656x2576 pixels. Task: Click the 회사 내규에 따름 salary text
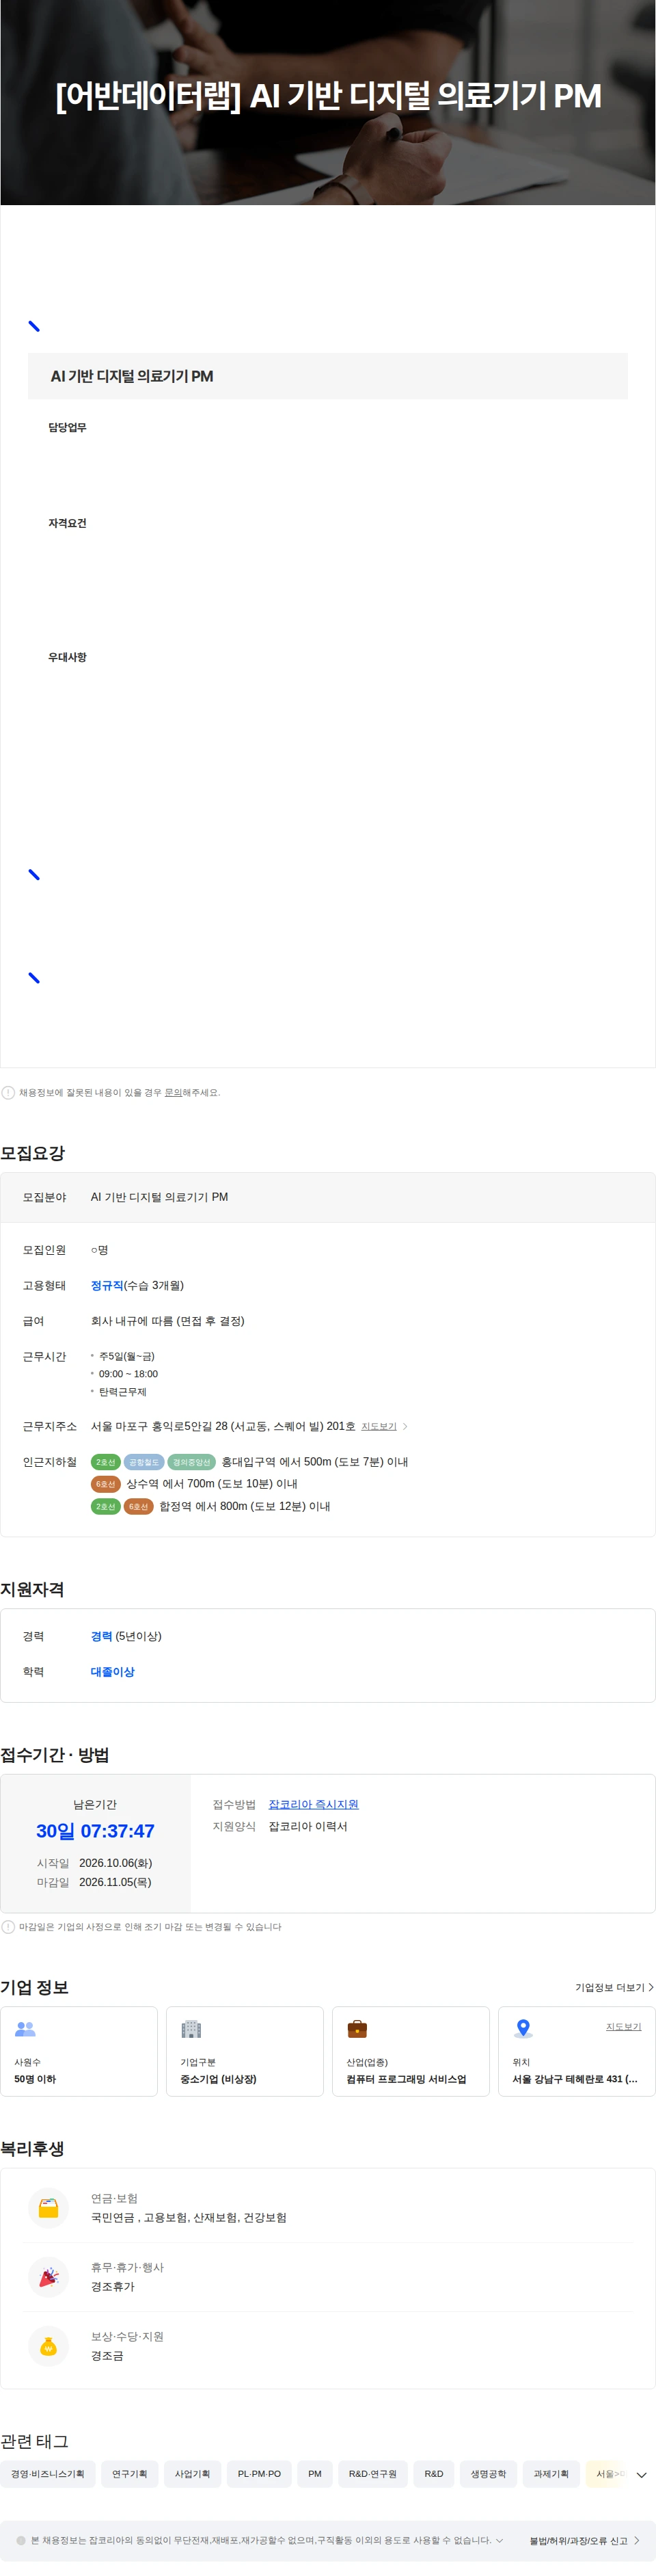tap(167, 1321)
